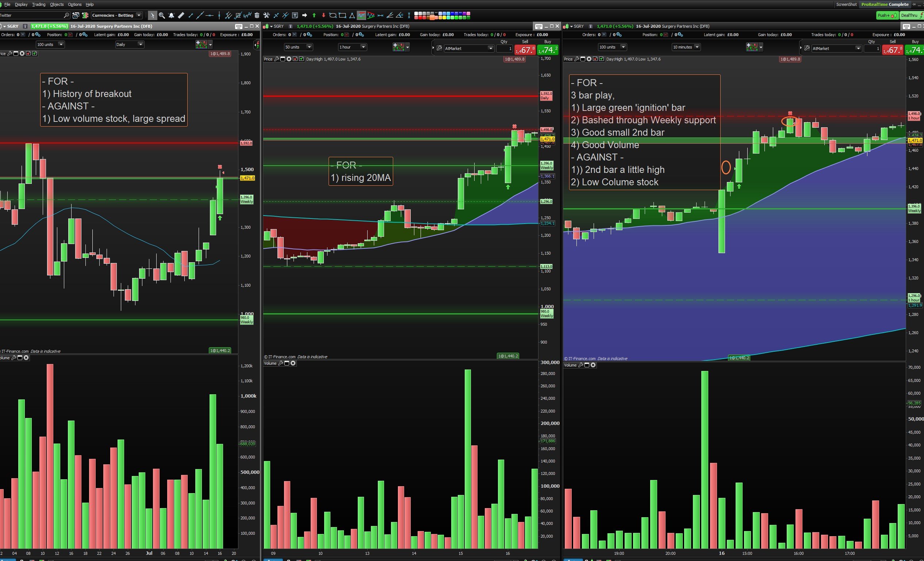The height and width of the screenshot is (561, 924).
Task: Open AtMarket order type on 1 hour chart
Action: coord(469,49)
